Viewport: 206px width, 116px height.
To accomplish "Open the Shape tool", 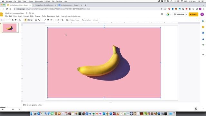I will point(36,20).
